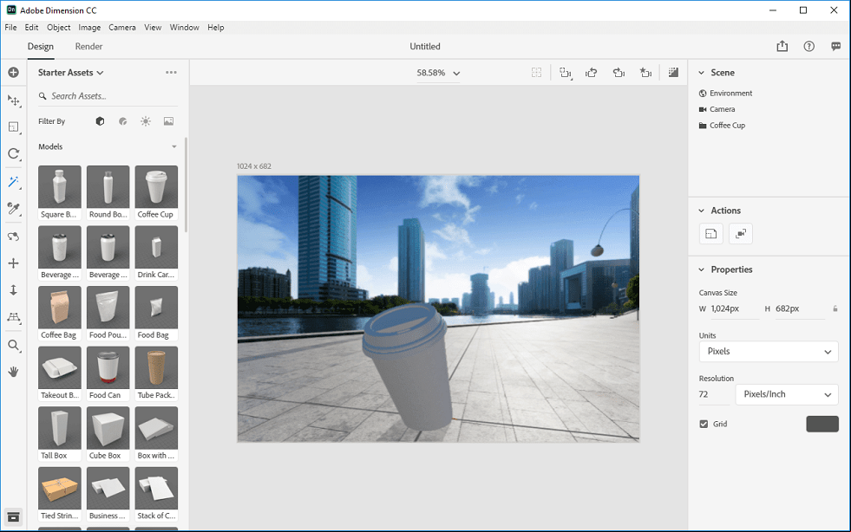
Task: Toggle the Models filter icon
Action: 100,121
